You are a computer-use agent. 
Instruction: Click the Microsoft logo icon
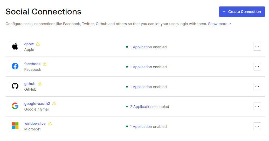click(15, 126)
